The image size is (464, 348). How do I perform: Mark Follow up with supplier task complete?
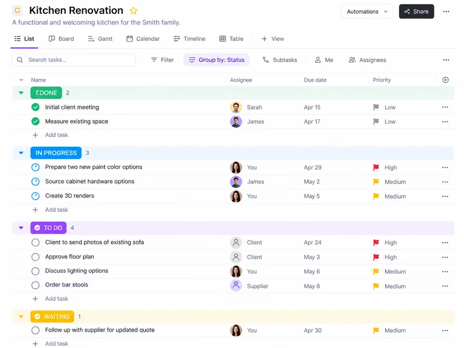pyautogui.click(x=35, y=330)
